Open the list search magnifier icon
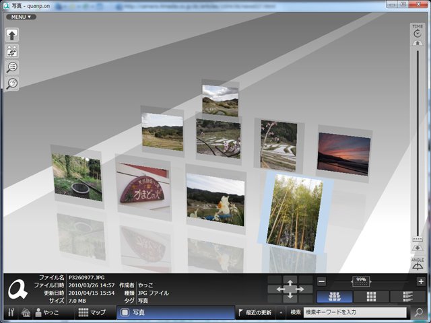431x323 pixels. 12,67
